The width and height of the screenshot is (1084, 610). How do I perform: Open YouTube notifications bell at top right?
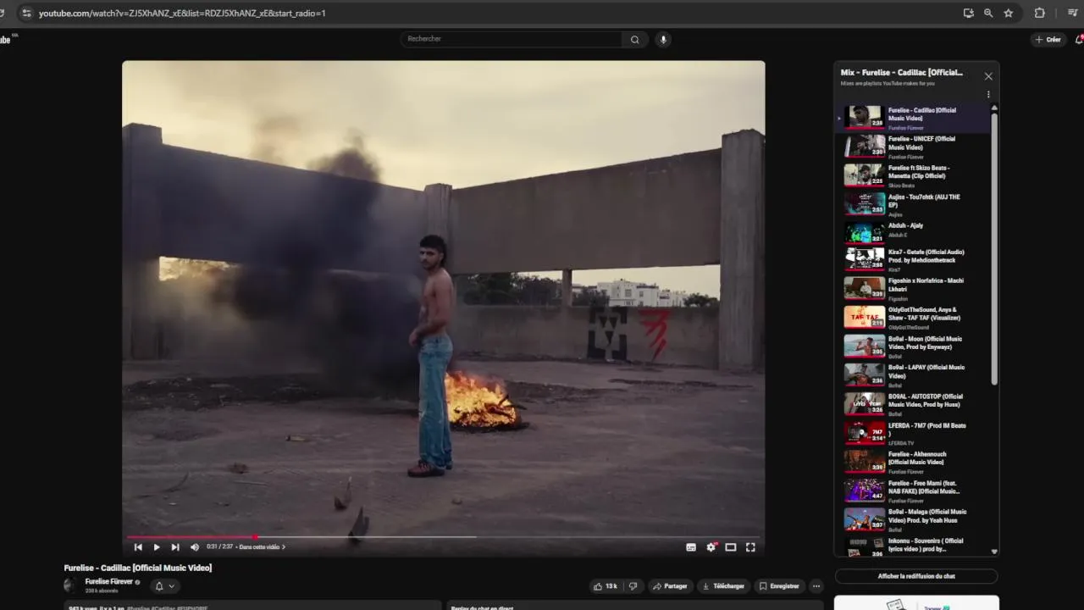(1079, 40)
